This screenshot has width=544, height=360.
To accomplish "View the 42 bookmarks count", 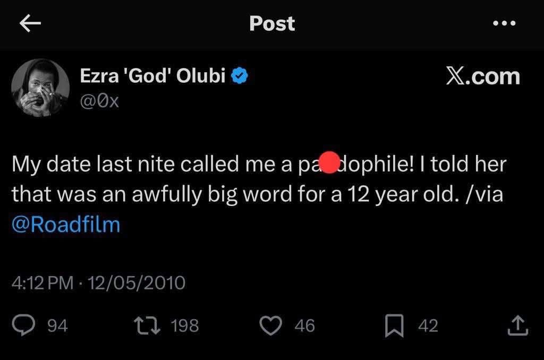I will (x=428, y=325).
